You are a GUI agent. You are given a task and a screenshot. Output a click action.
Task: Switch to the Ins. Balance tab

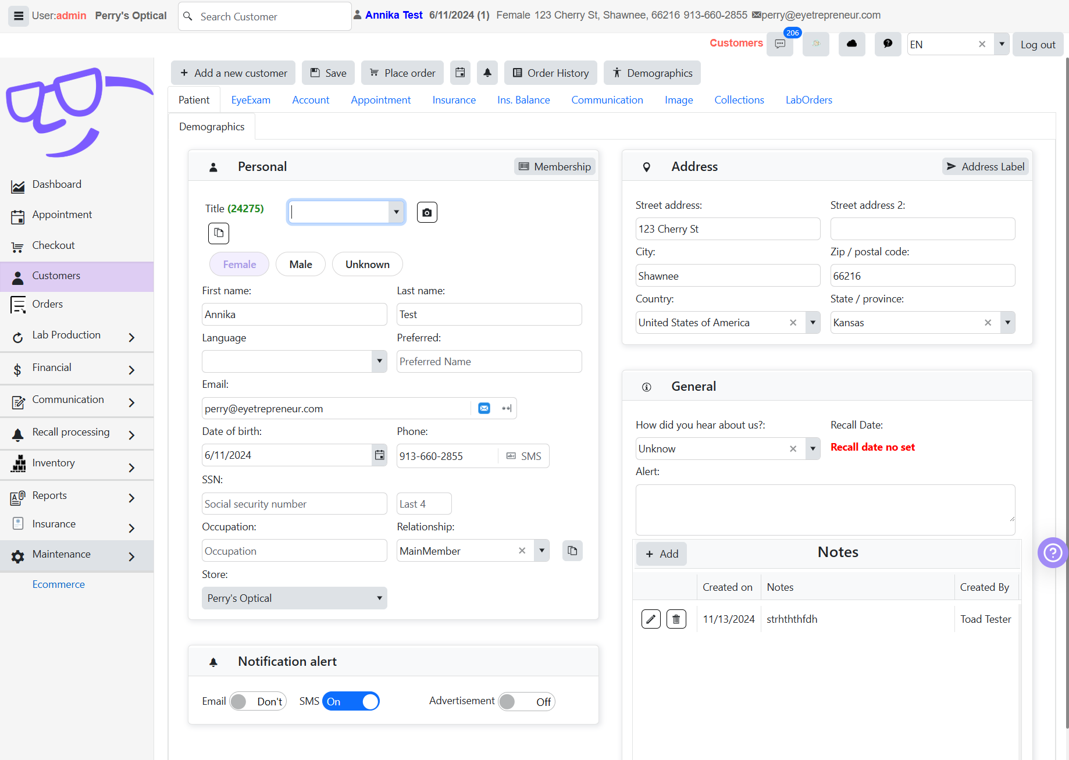point(523,100)
